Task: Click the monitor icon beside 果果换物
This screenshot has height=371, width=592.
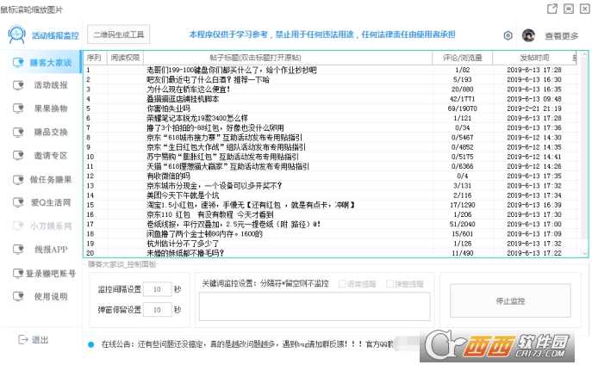Action: [x=19, y=108]
